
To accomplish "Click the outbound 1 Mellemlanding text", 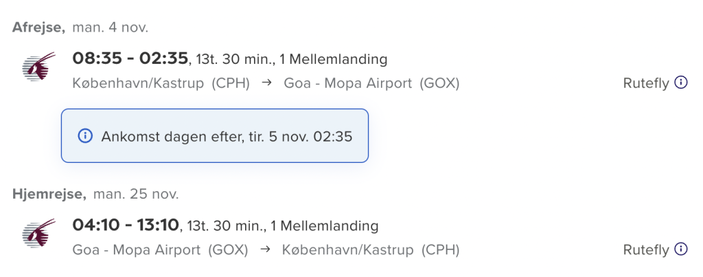I will coord(333,59).
